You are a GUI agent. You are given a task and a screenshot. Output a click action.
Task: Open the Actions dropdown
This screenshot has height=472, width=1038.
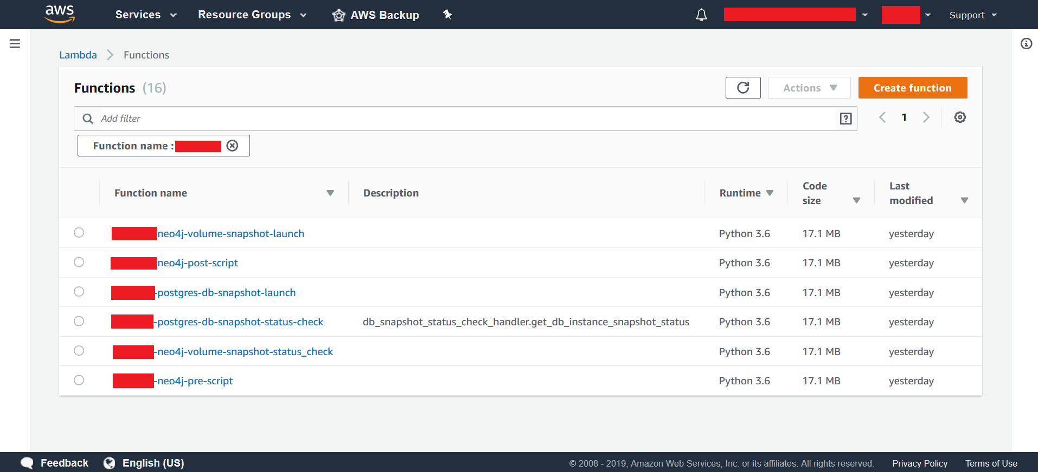[x=809, y=88]
